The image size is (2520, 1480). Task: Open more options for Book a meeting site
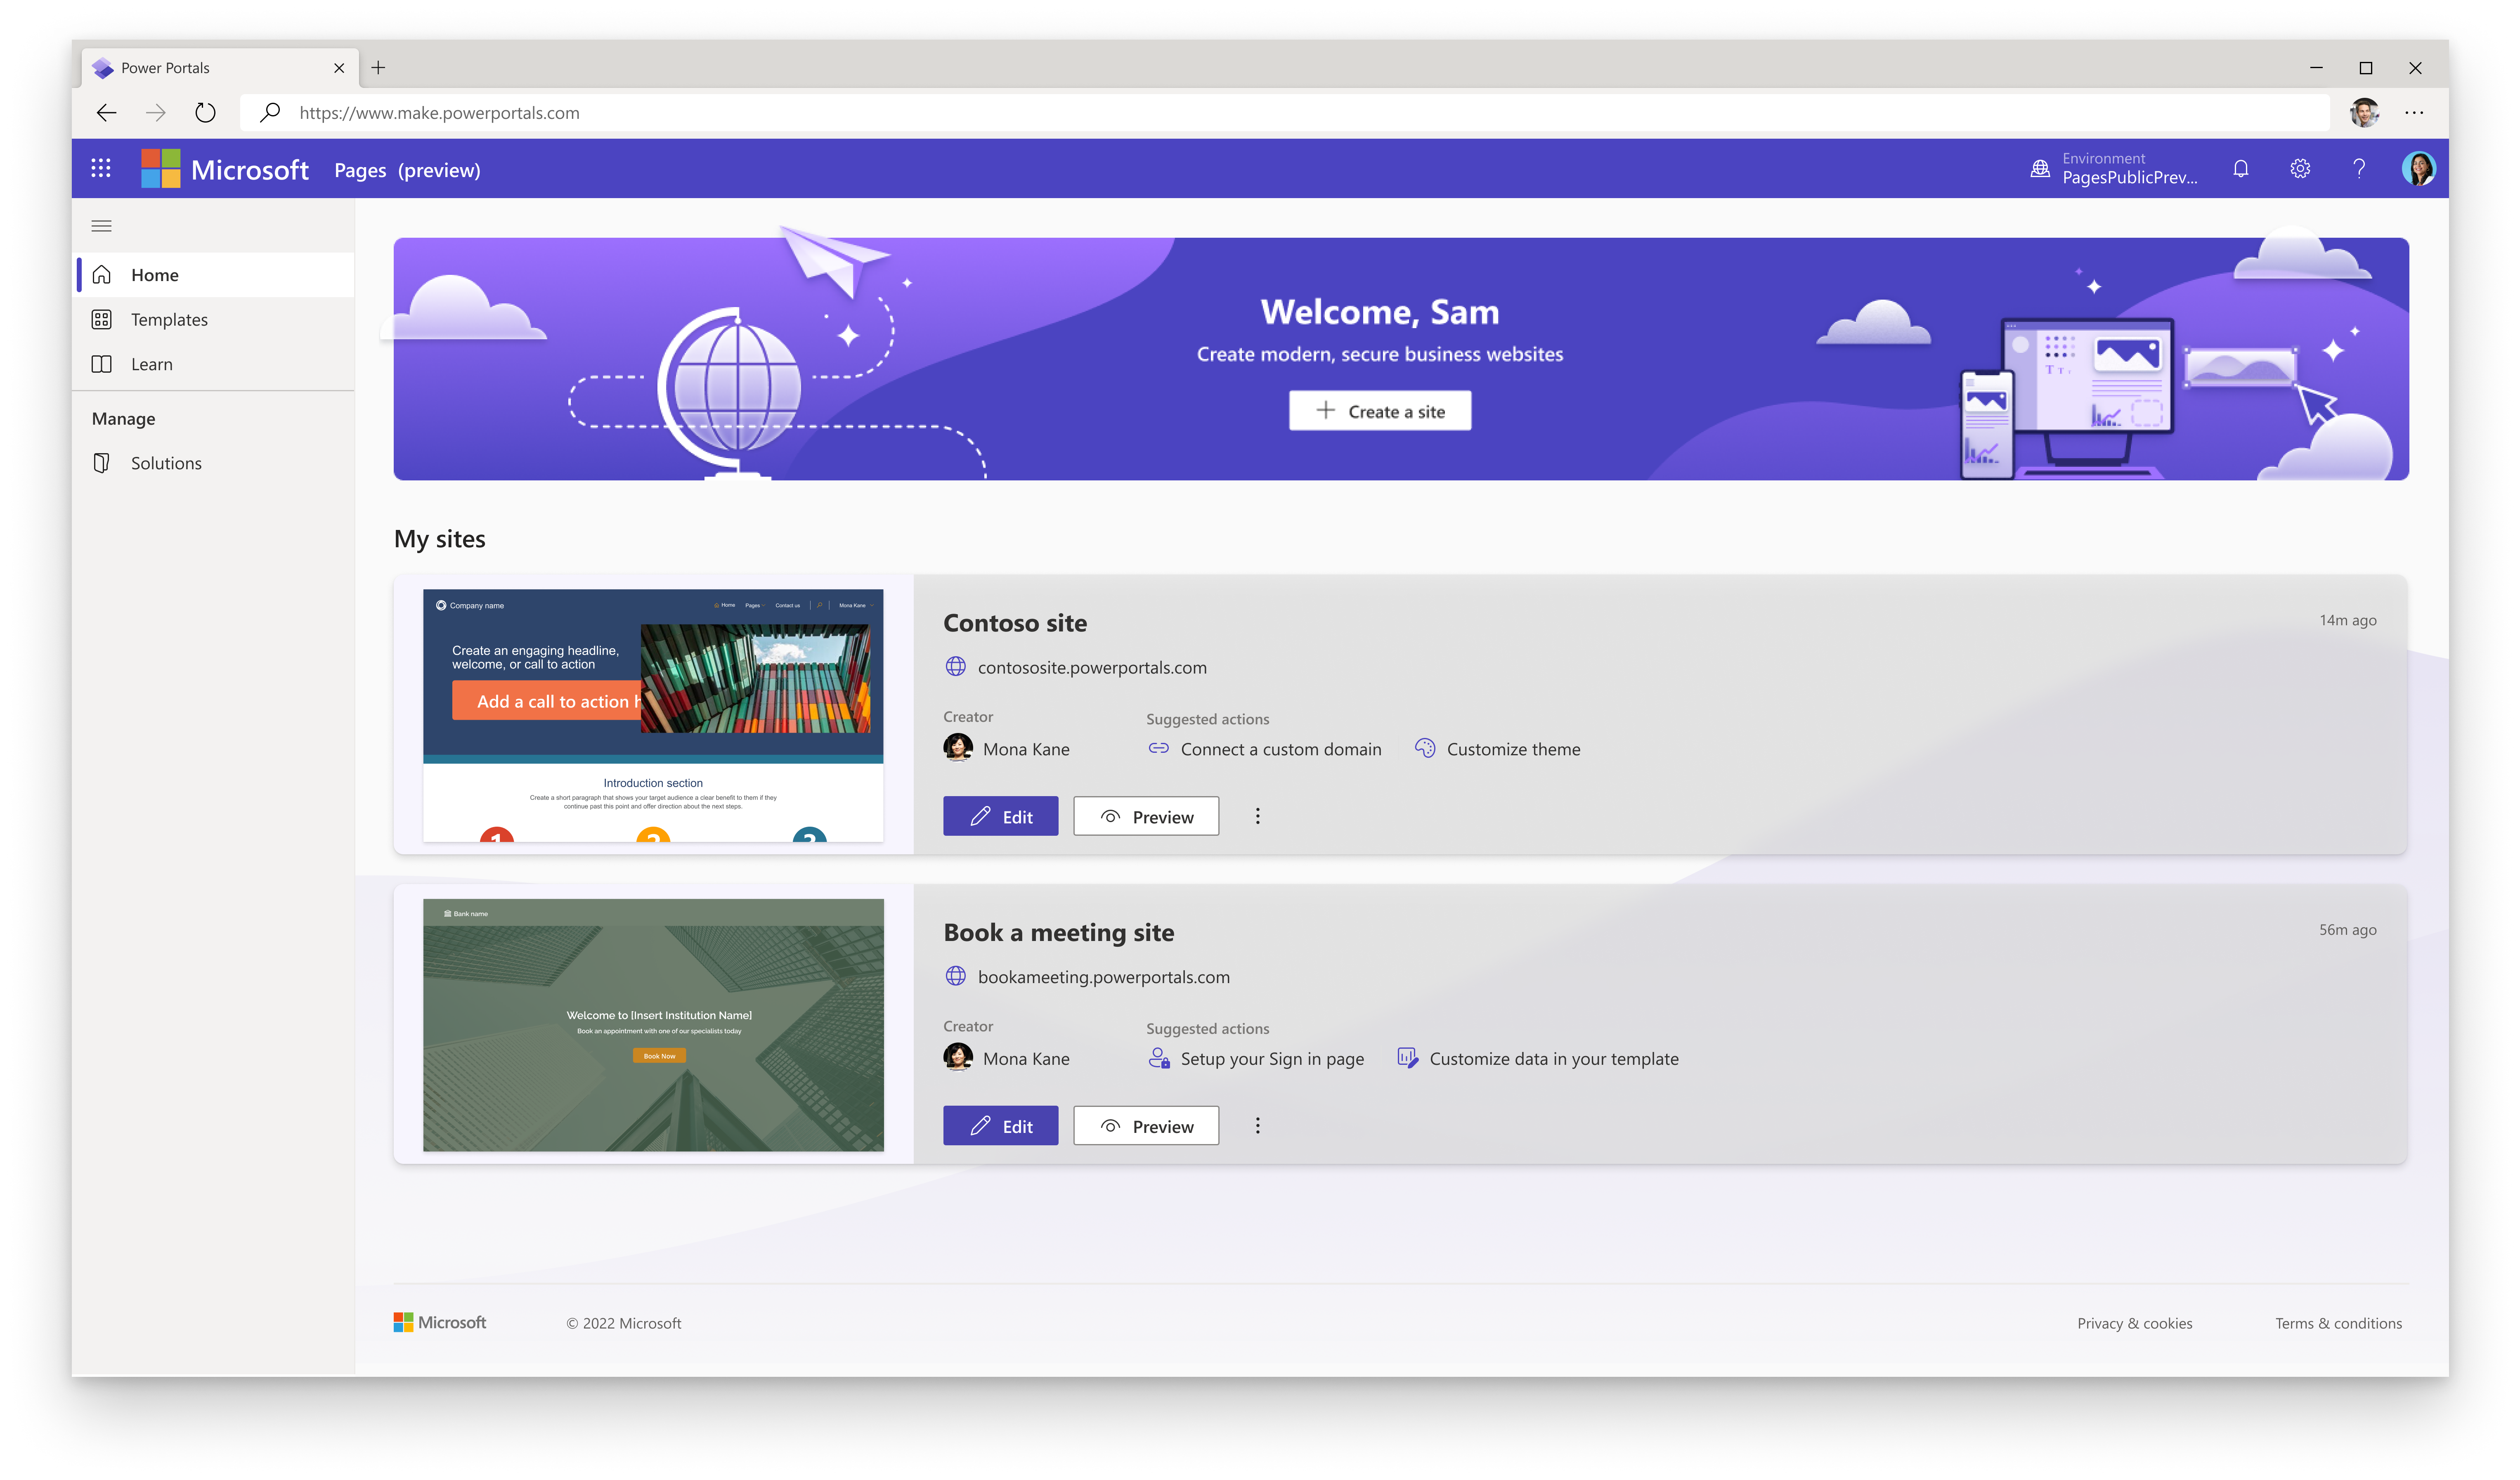[x=1257, y=1126]
